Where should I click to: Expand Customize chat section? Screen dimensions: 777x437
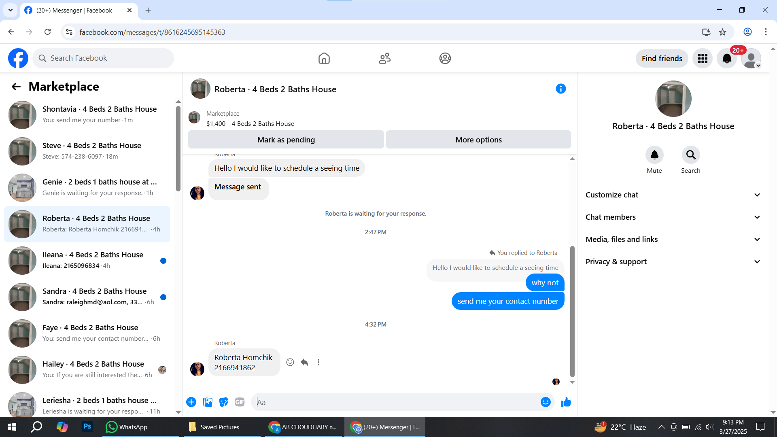[673, 195]
